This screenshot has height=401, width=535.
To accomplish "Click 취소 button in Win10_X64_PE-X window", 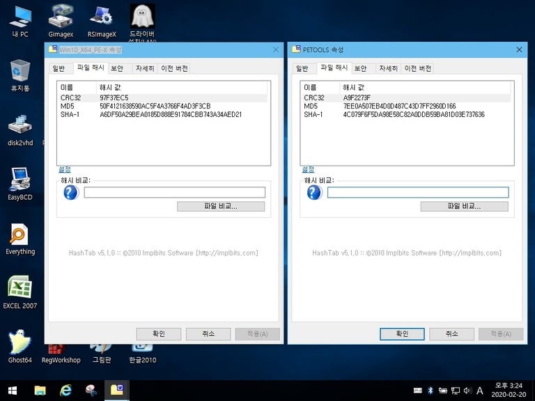I will click(x=208, y=334).
